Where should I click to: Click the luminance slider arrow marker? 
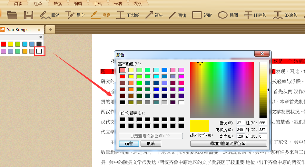pyautogui.click(x=268, y=90)
